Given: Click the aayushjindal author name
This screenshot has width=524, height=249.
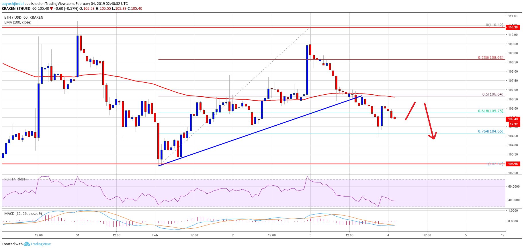Looking at the screenshot, I should pos(13,4).
